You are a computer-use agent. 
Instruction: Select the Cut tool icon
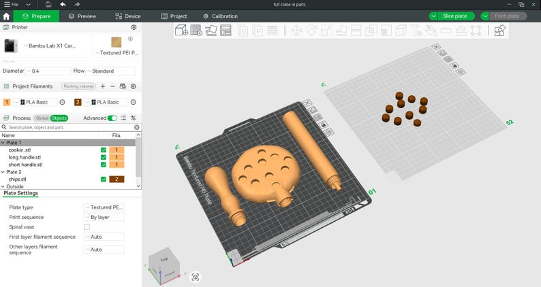tap(356, 31)
